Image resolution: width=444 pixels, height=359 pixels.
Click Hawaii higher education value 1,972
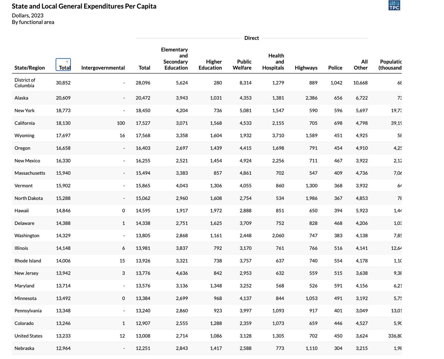click(216, 211)
